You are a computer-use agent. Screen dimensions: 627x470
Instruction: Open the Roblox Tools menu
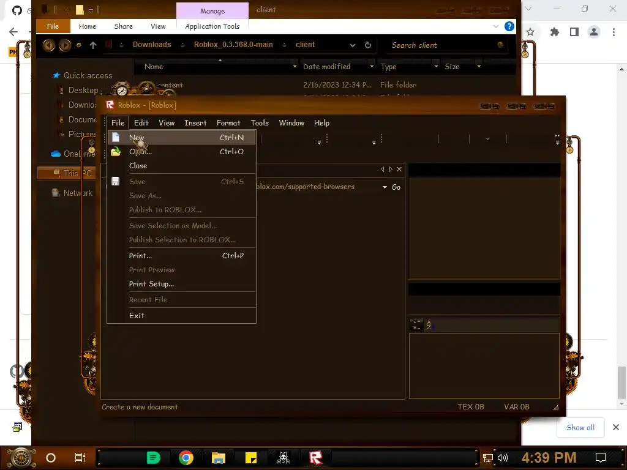tap(260, 122)
